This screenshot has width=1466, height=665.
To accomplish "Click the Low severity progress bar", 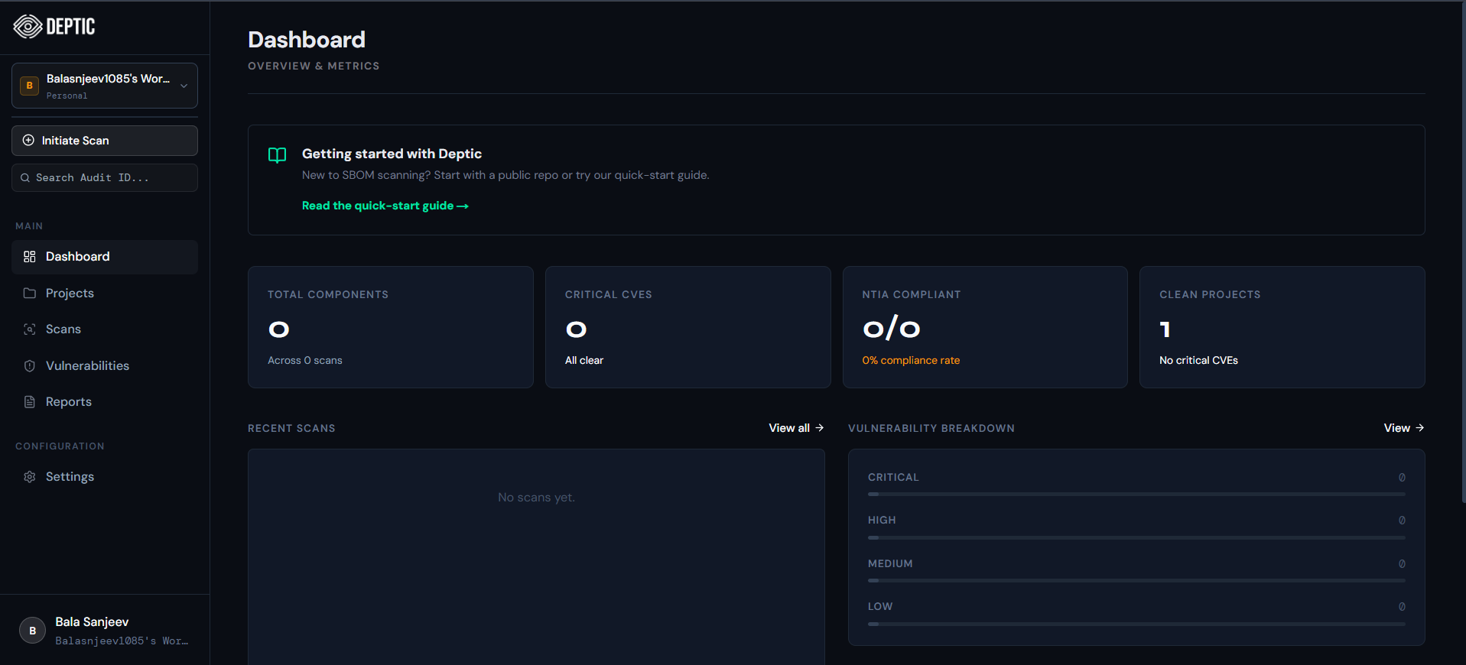I will (x=1136, y=624).
